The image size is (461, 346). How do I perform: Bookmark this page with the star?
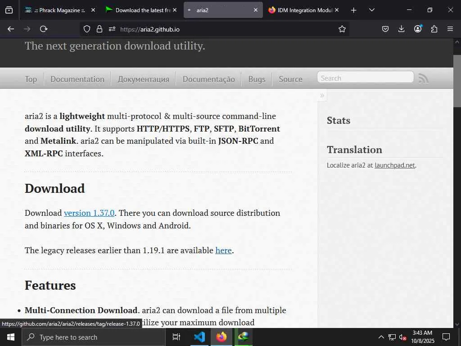(x=342, y=29)
